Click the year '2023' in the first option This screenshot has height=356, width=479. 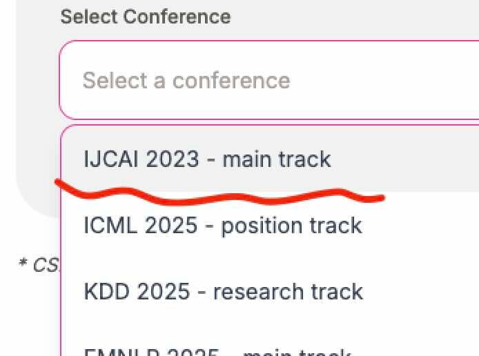tap(173, 159)
